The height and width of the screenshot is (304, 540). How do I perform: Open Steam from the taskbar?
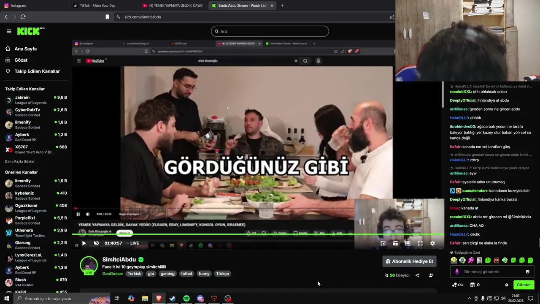click(x=173, y=299)
